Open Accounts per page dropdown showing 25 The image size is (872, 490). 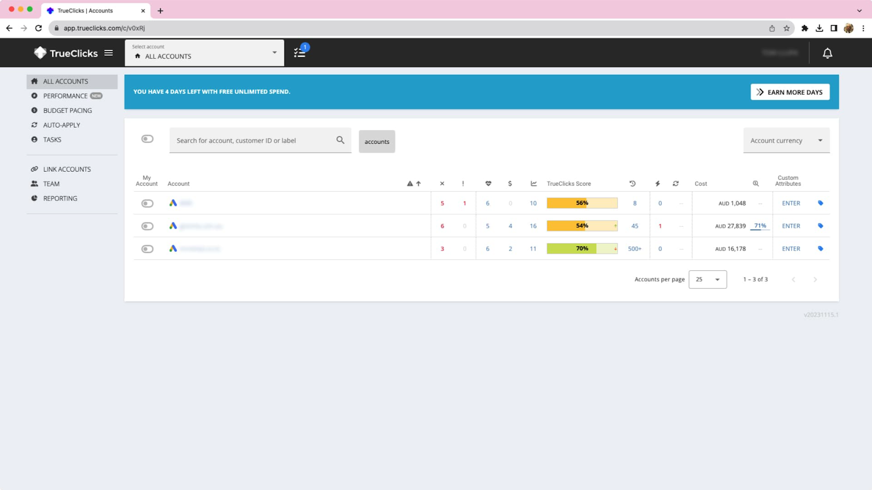point(707,280)
